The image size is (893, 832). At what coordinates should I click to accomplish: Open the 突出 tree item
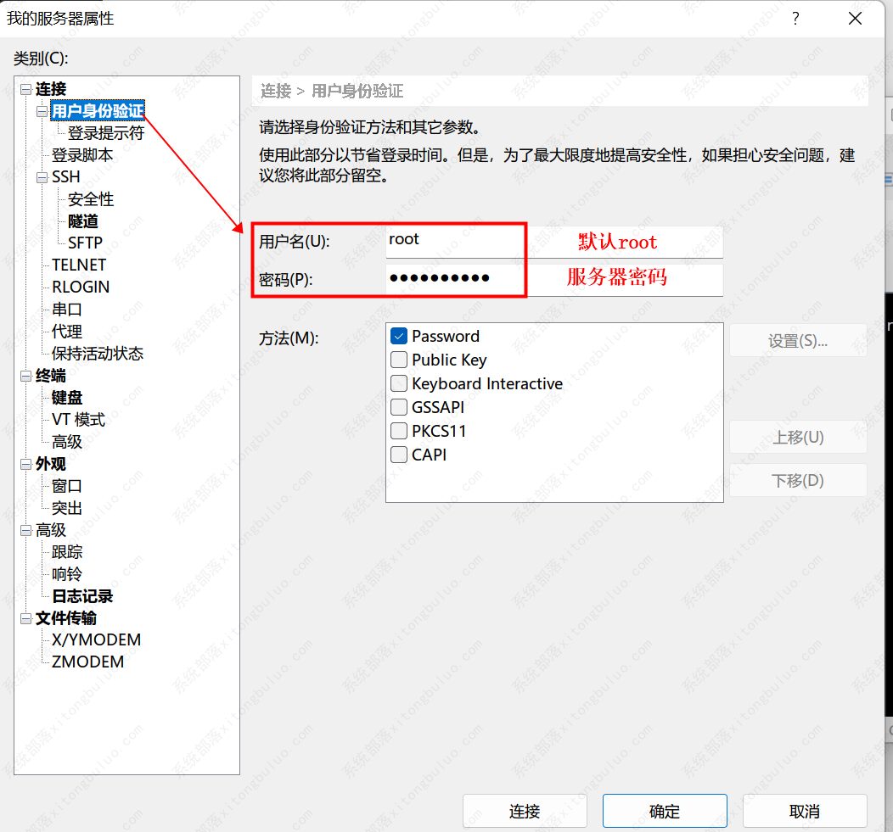[66, 508]
